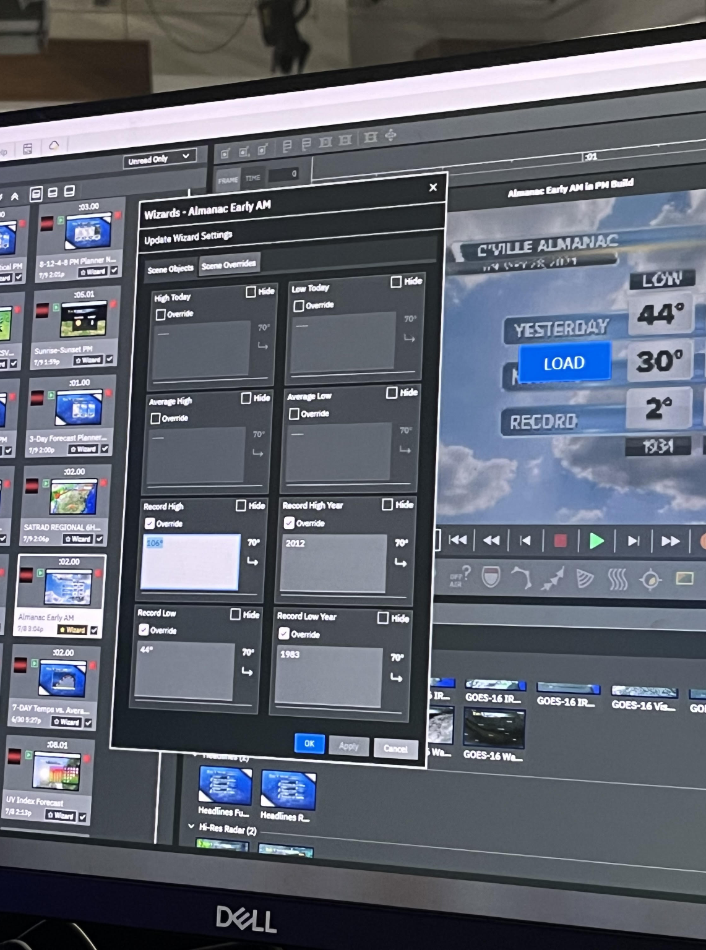Click the move arrows cross icon

click(390, 135)
